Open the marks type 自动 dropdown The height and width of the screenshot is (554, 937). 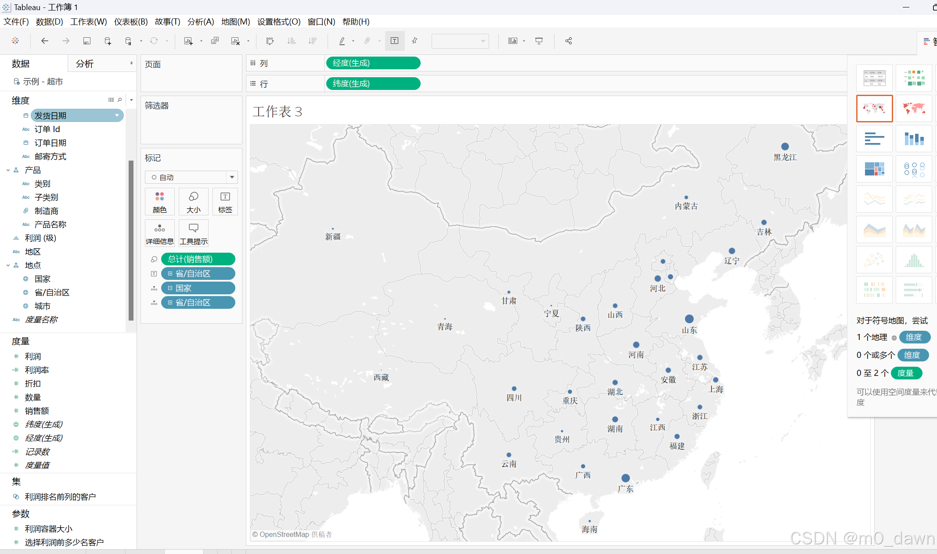pos(232,177)
